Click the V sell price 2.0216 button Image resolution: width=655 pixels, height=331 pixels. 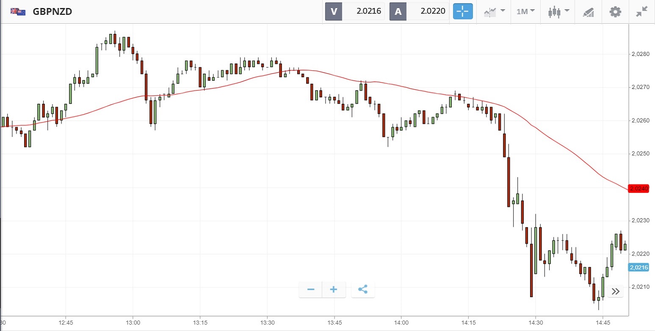[355, 11]
